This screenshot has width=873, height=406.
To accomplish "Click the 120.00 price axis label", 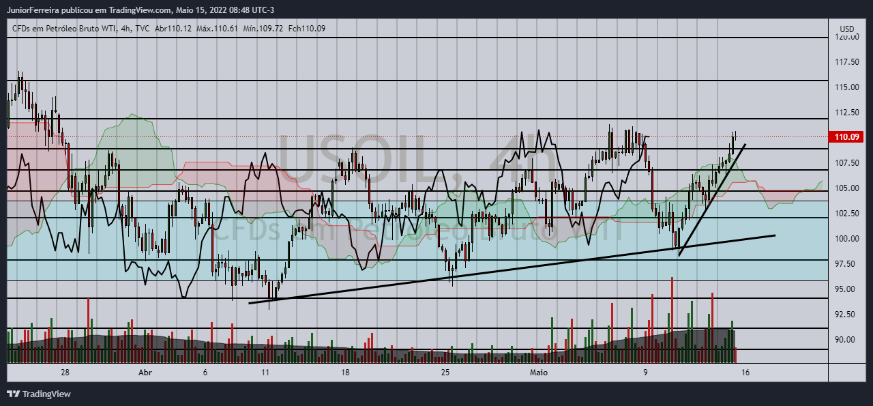I will coord(846,37).
